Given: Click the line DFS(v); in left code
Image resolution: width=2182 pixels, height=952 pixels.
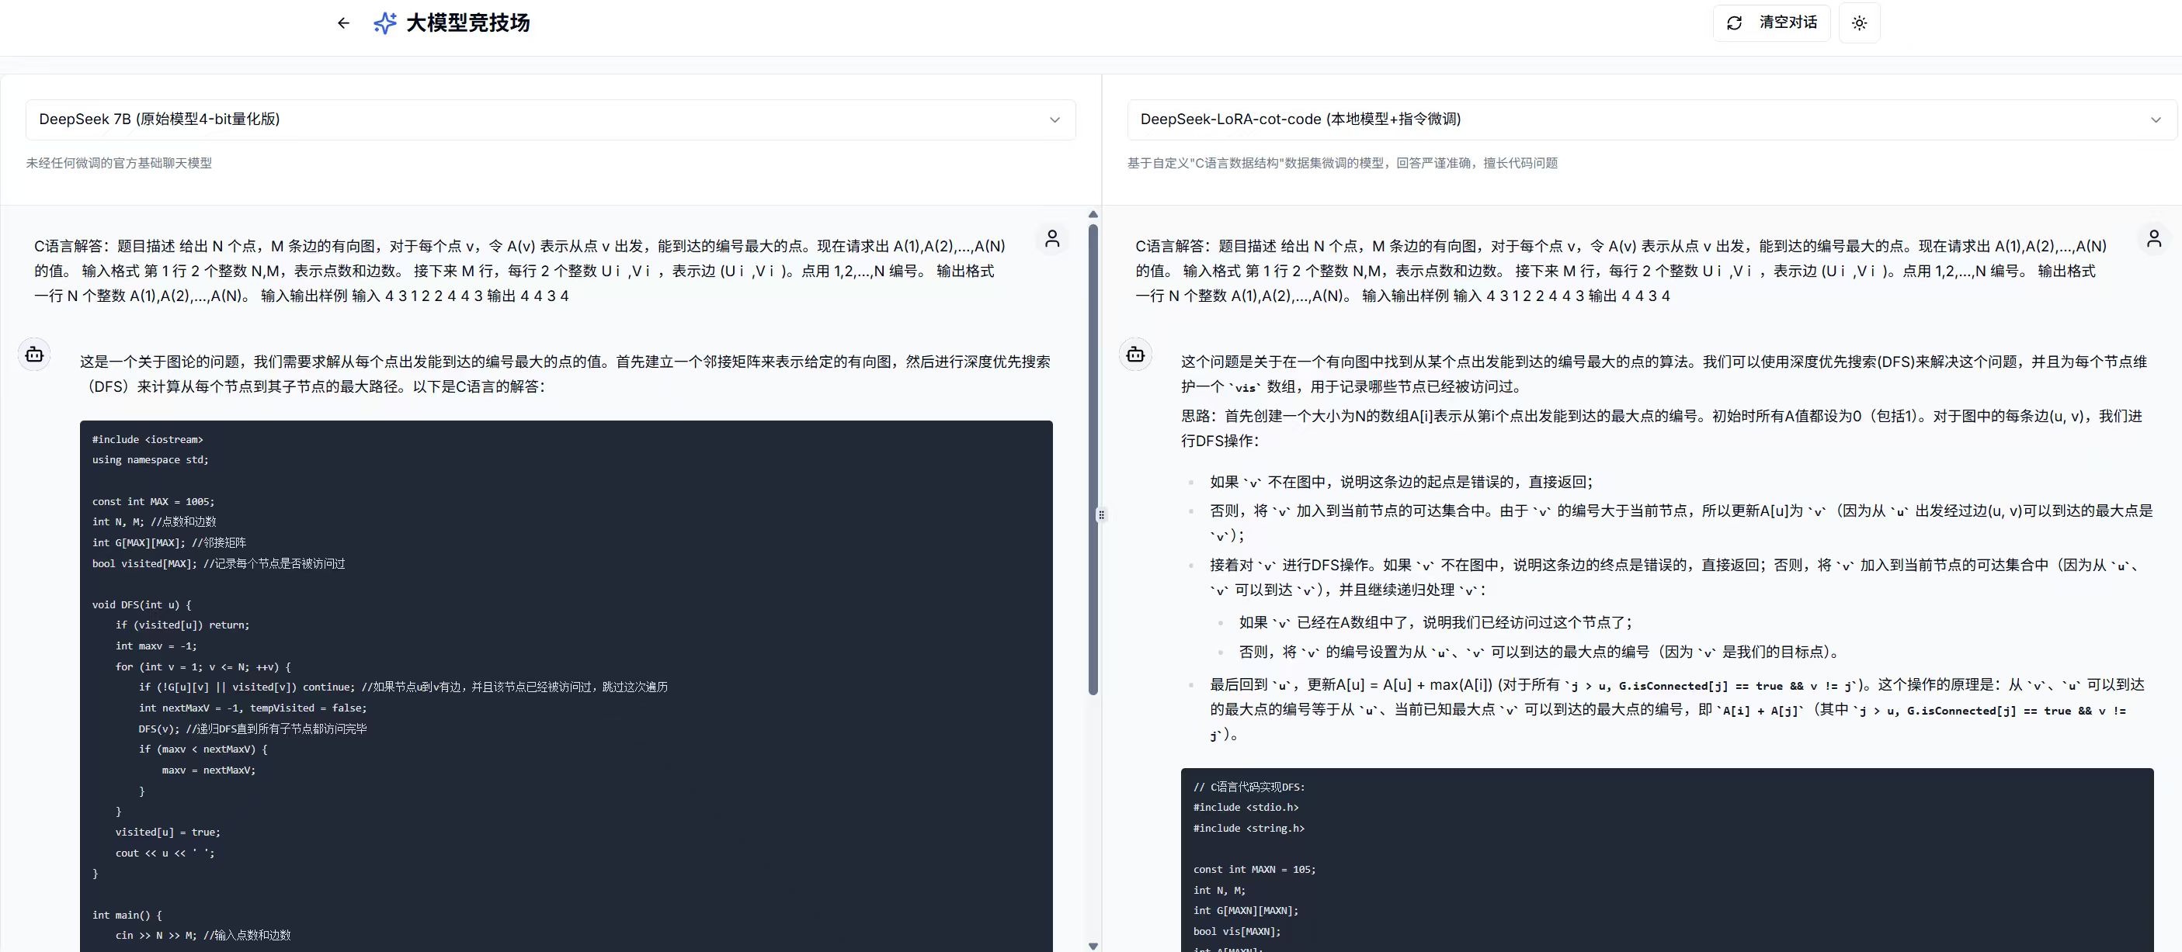Looking at the screenshot, I should point(252,729).
